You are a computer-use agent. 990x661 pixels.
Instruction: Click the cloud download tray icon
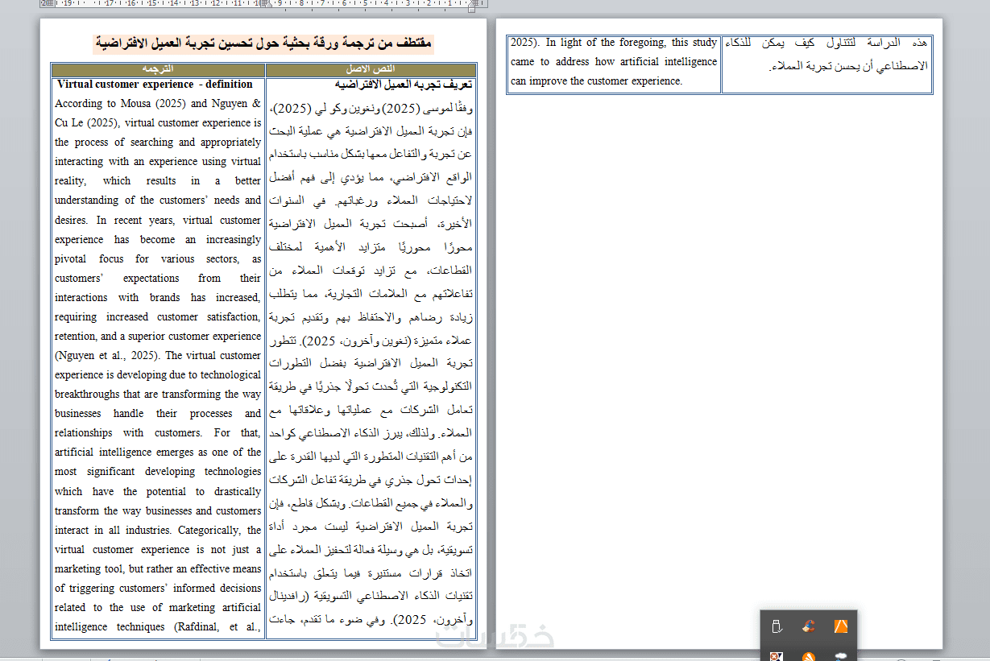pos(840,656)
